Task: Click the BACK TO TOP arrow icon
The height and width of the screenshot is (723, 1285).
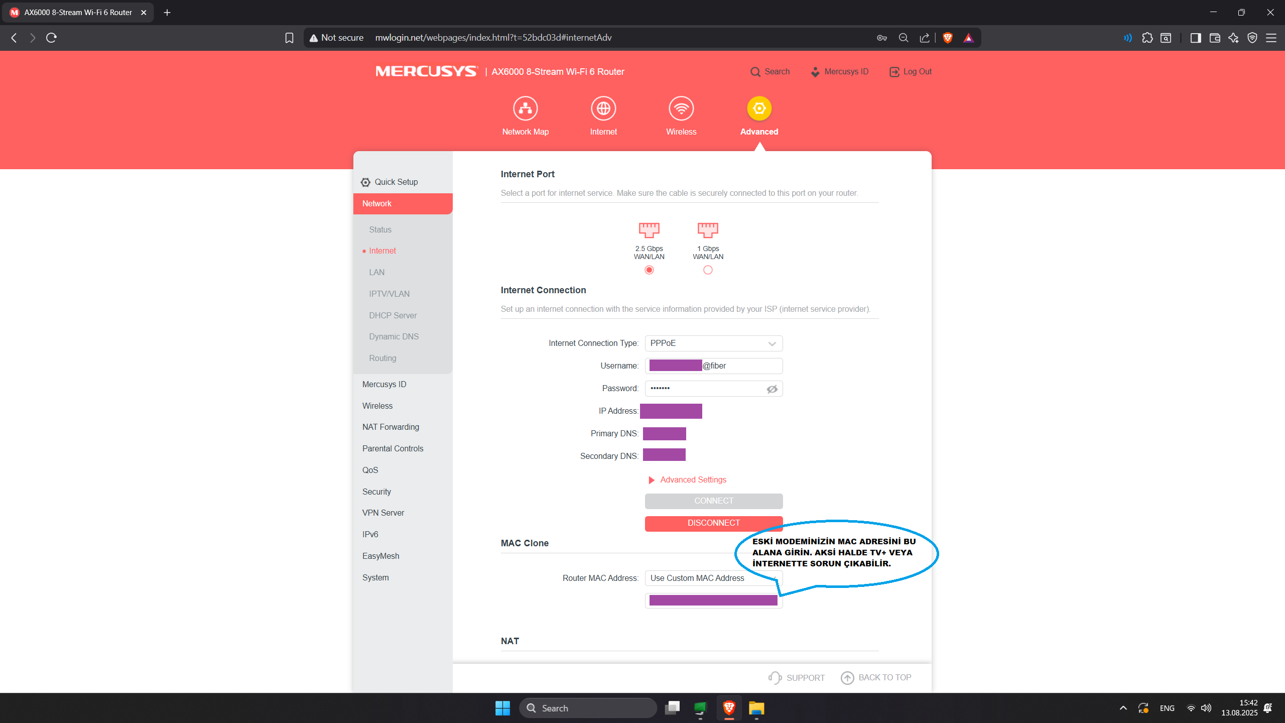Action: tap(847, 678)
